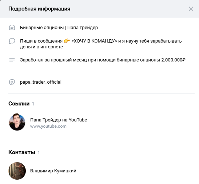Click the contacts count number 1 next to Контакты

(x=39, y=152)
